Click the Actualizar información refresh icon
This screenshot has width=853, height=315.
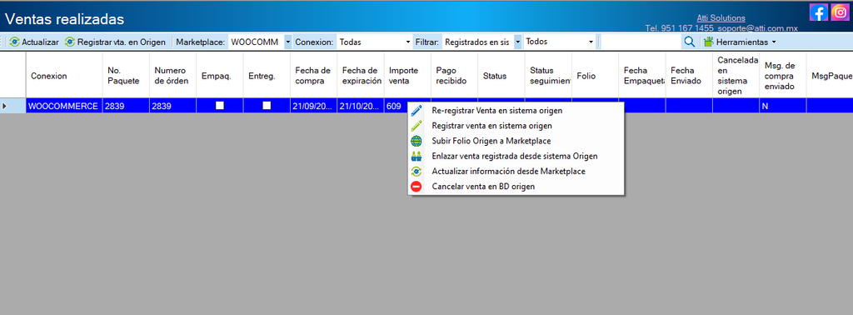417,172
